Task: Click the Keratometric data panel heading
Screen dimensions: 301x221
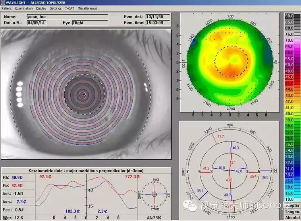Action: [86, 171]
